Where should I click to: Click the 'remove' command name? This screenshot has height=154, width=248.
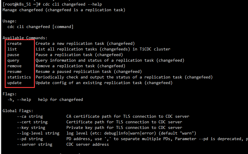coord(14,66)
